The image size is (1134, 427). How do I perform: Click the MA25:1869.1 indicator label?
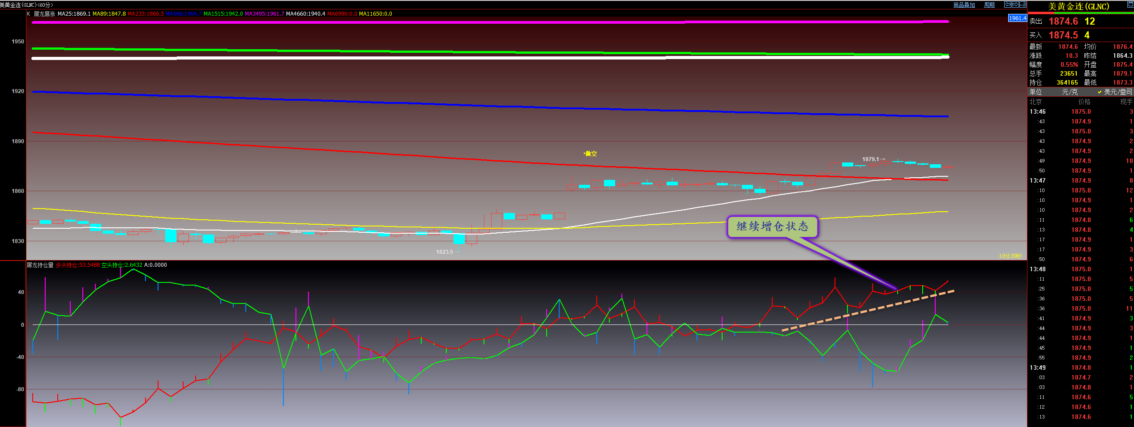pos(74,14)
